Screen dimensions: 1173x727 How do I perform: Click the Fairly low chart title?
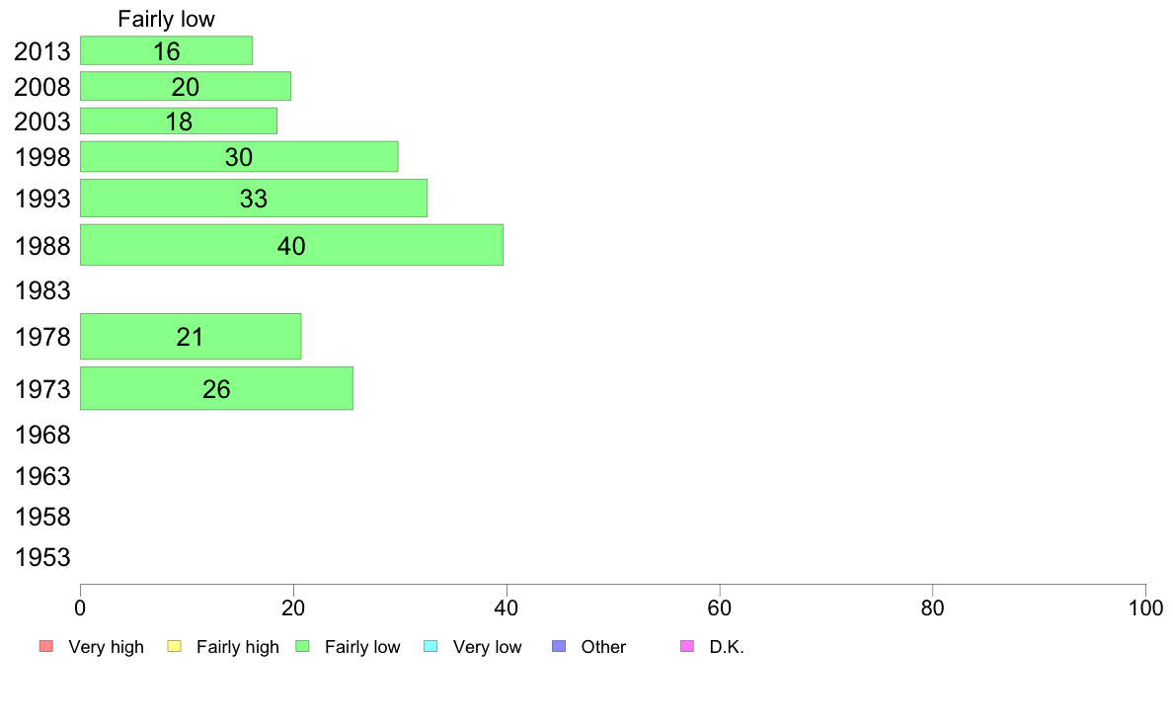click(x=166, y=19)
